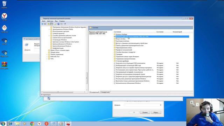
Task: Click the Run dialog taskbar button
Action: pos(54,124)
